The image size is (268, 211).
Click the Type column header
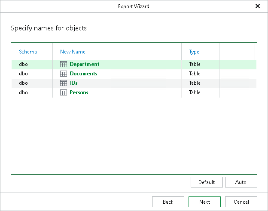pyautogui.click(x=194, y=52)
